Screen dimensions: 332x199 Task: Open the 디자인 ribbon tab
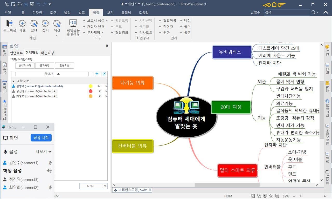(x=37, y=12)
